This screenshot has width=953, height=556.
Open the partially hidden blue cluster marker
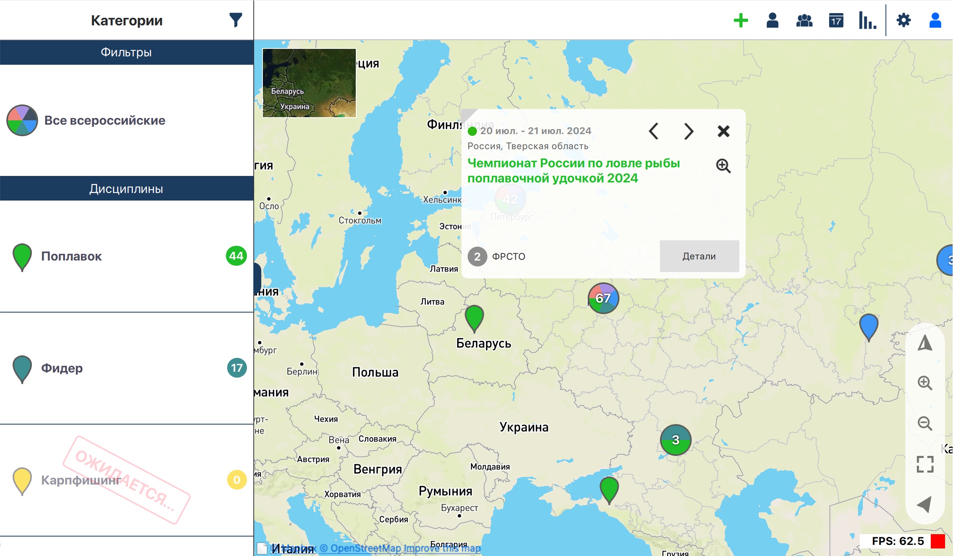945,260
